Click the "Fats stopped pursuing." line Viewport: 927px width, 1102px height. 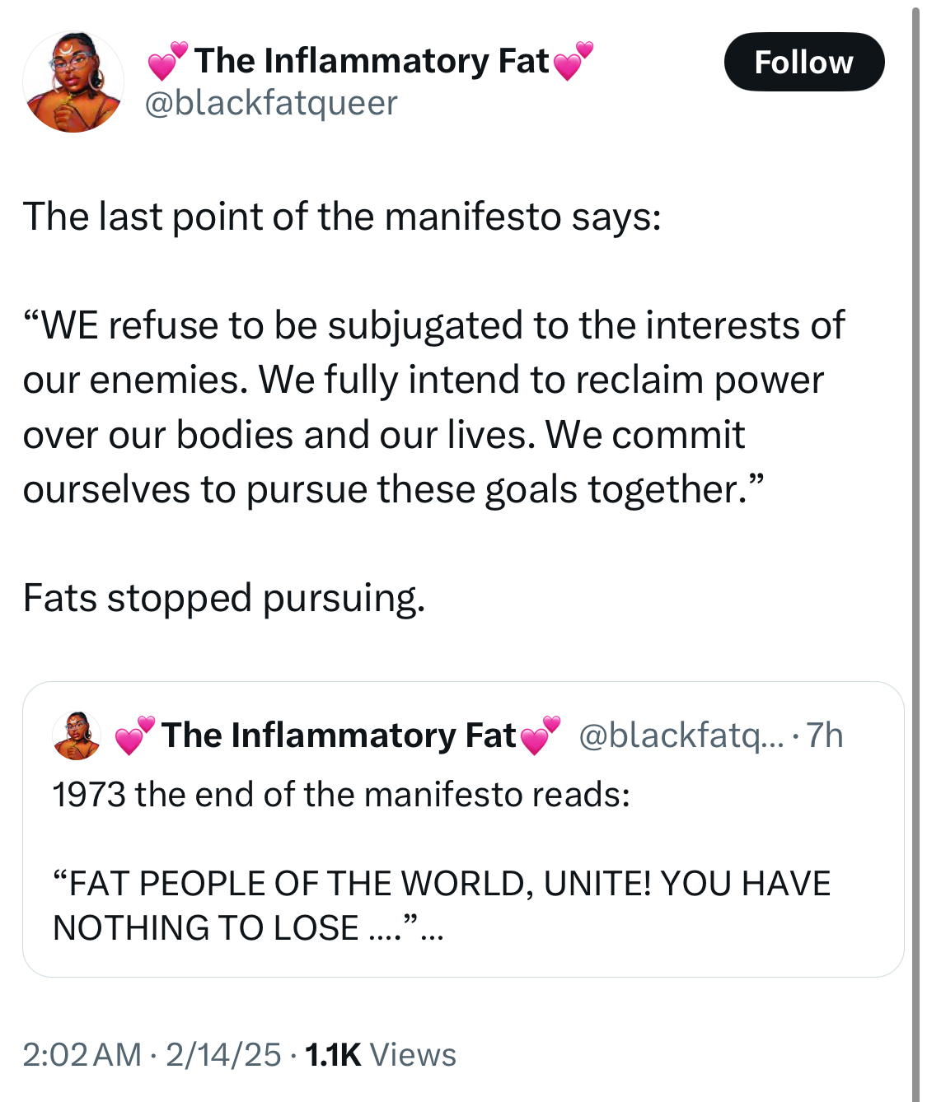(x=224, y=598)
